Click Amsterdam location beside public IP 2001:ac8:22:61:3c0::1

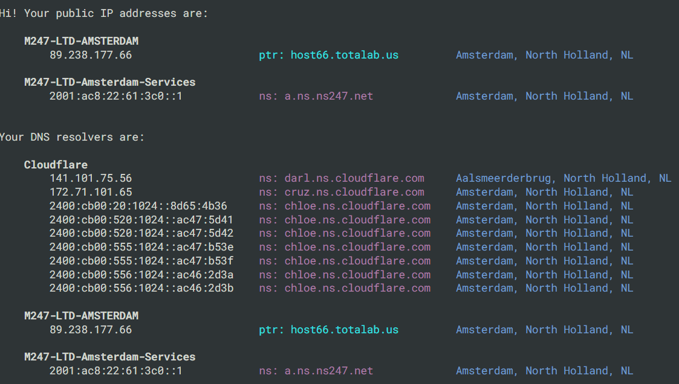pos(544,96)
